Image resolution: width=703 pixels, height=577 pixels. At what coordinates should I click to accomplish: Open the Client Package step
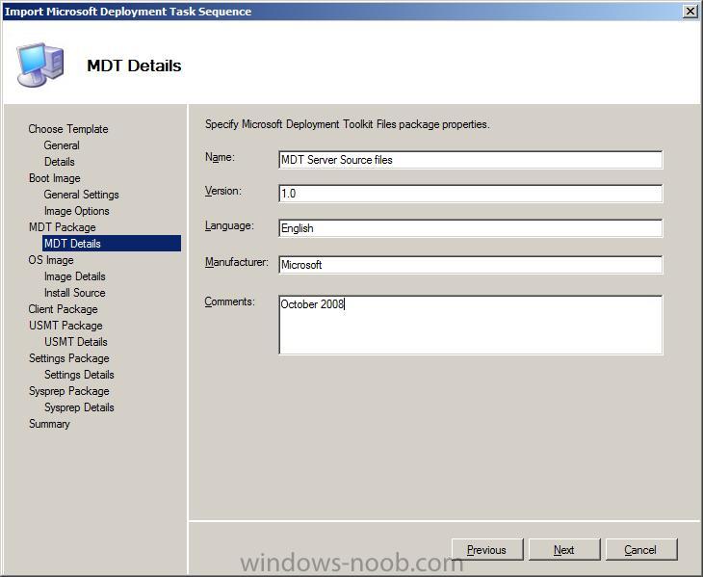point(63,309)
